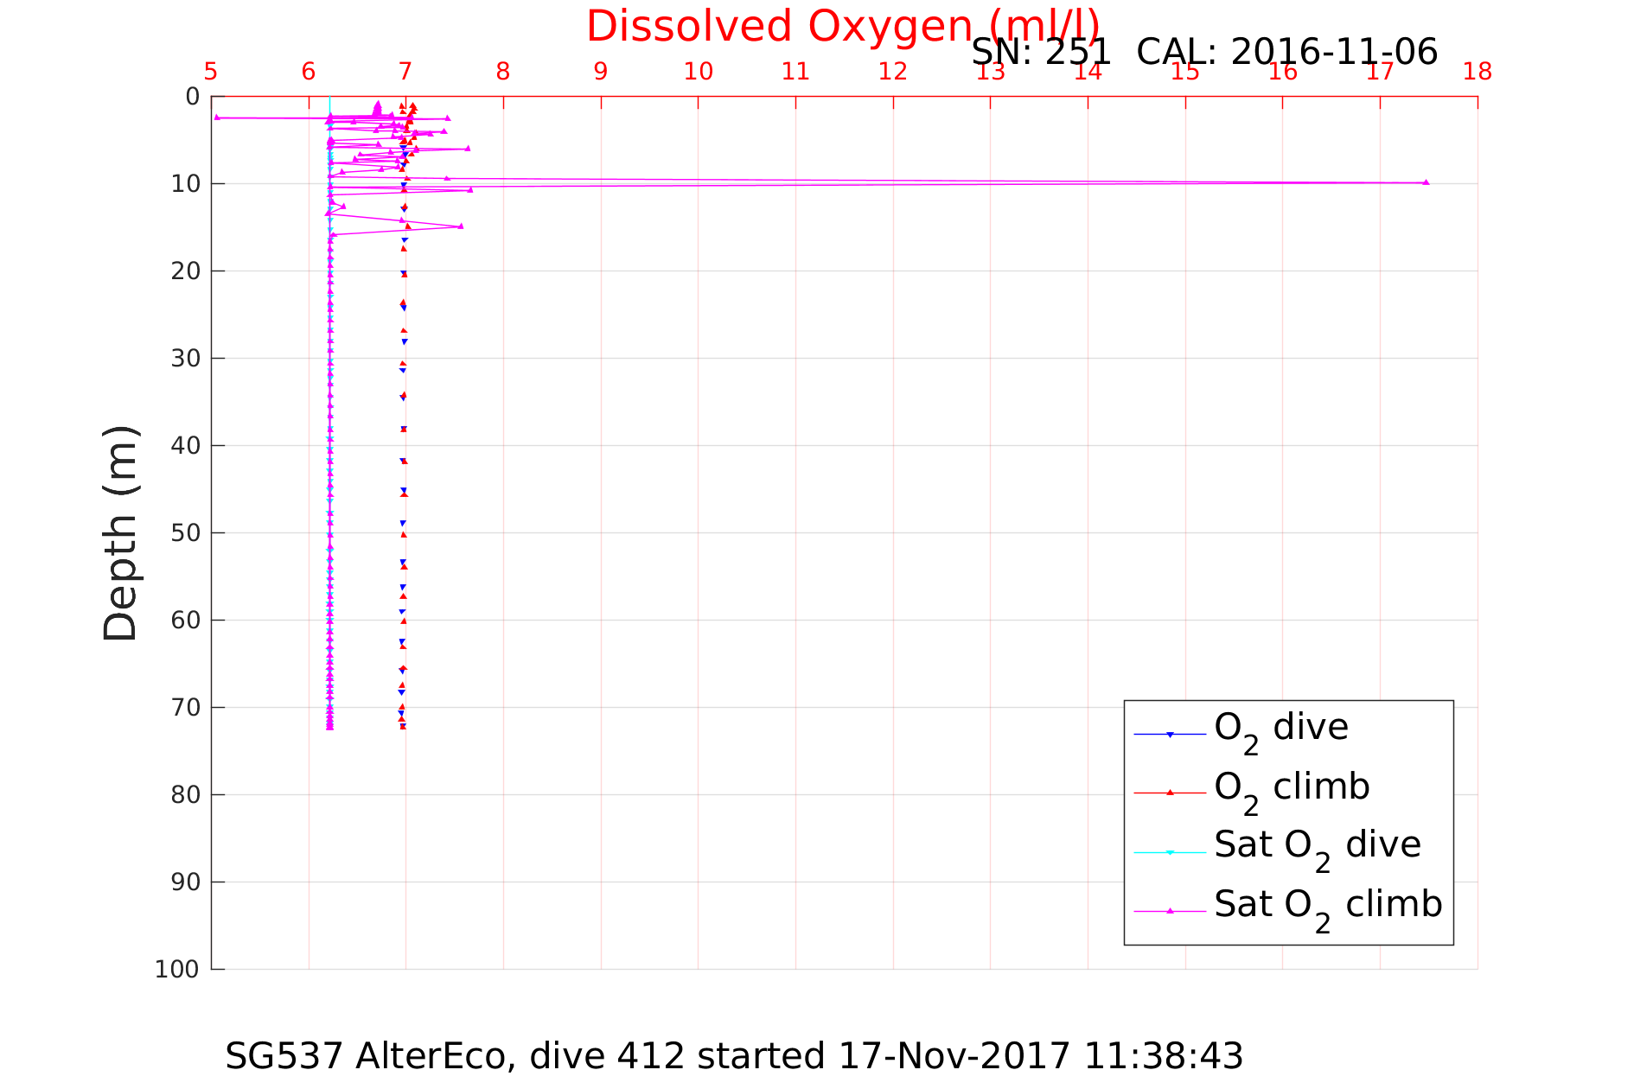Click x-axis tick label 6

309,72
